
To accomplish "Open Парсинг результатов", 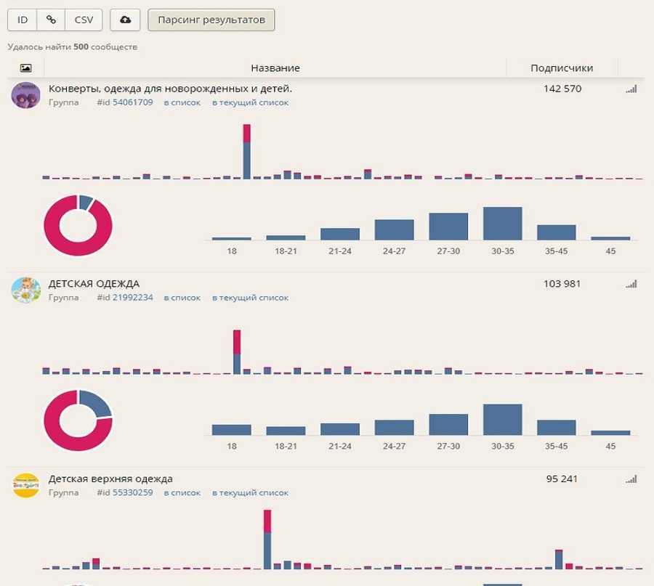I will point(211,20).
